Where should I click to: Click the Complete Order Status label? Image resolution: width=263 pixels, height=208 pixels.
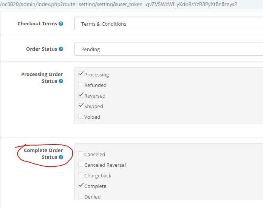coord(43,154)
